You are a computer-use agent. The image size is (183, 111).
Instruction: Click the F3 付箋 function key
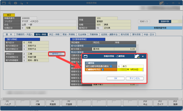coord(38,103)
